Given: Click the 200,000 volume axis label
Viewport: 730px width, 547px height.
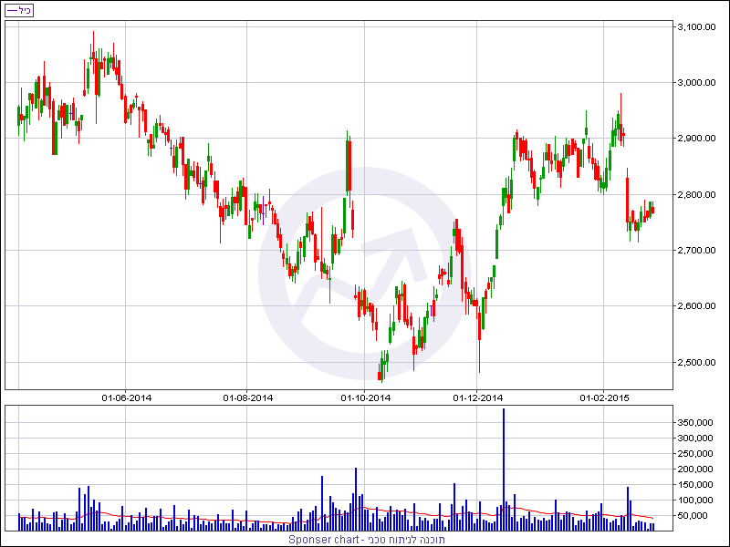Looking at the screenshot, I should [694, 470].
